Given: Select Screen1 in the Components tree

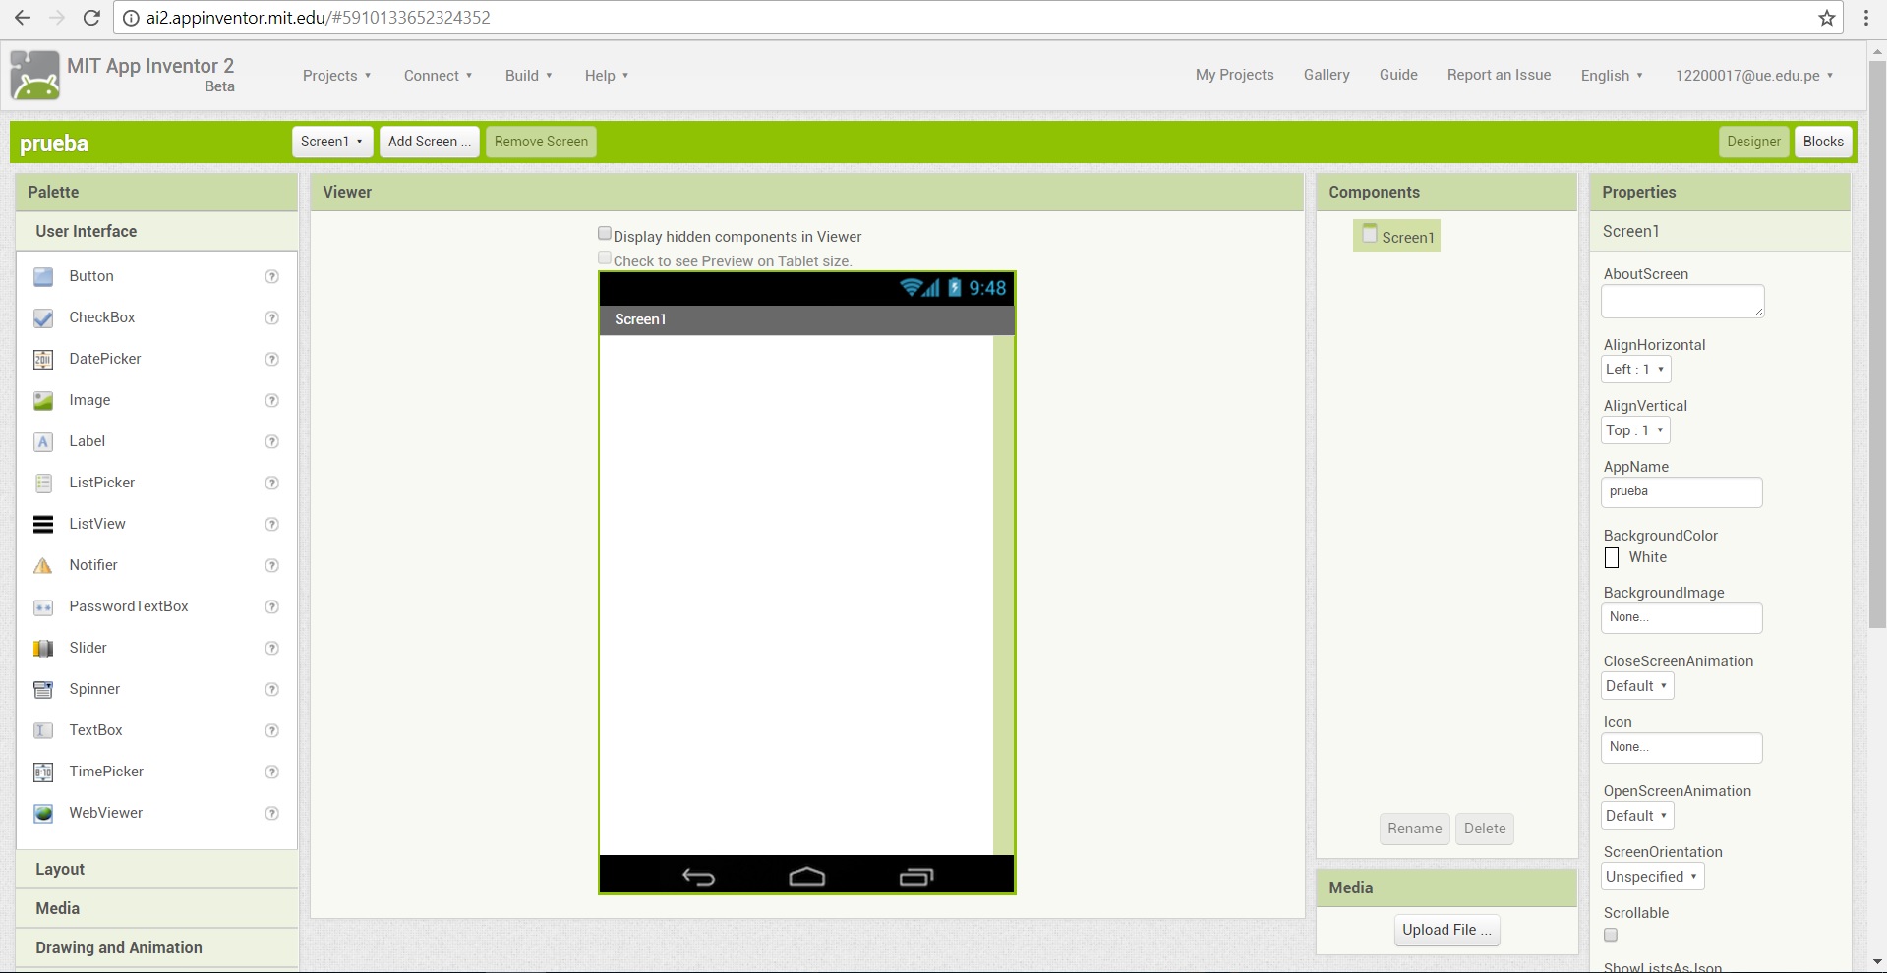Looking at the screenshot, I should (x=1396, y=236).
